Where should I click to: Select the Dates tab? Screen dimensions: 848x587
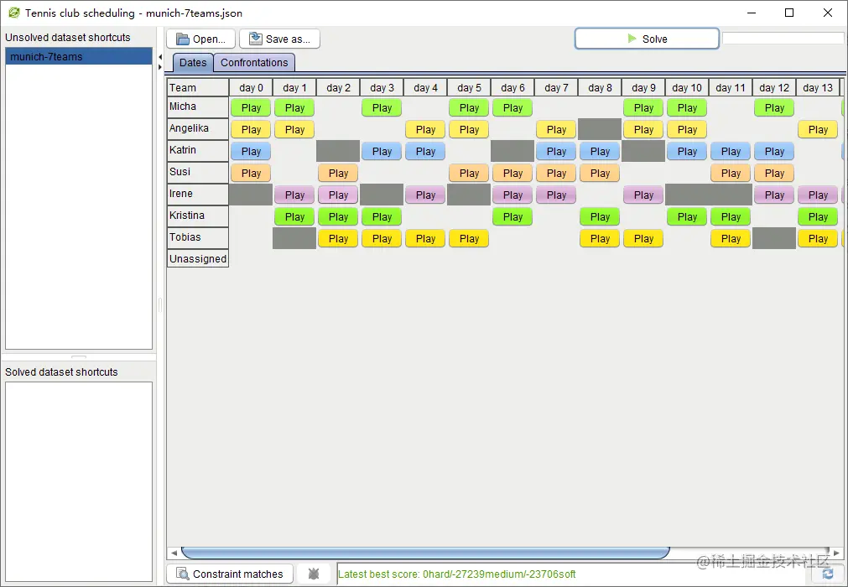(x=193, y=63)
